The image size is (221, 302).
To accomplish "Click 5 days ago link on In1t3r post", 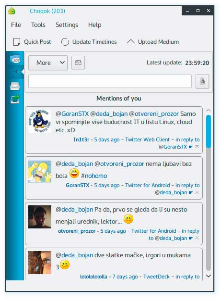I will click(106, 139).
